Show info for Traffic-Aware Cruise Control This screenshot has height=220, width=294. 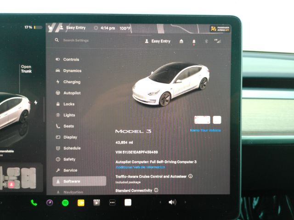click(190, 176)
